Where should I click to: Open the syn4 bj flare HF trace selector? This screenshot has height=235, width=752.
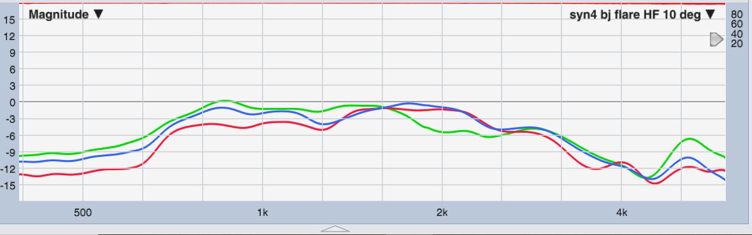[642, 15]
